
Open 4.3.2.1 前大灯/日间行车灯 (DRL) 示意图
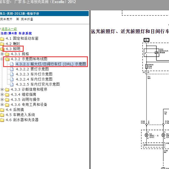pyautogui.click(x=51, y=64)
